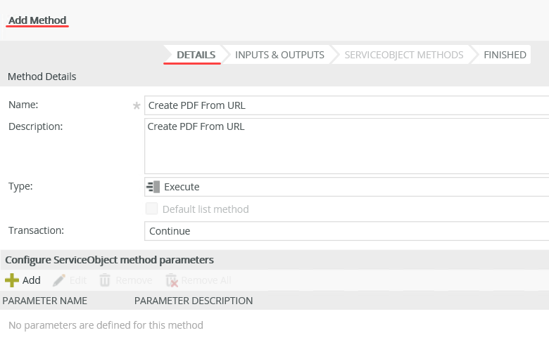Click the Default list method label

tap(206, 209)
